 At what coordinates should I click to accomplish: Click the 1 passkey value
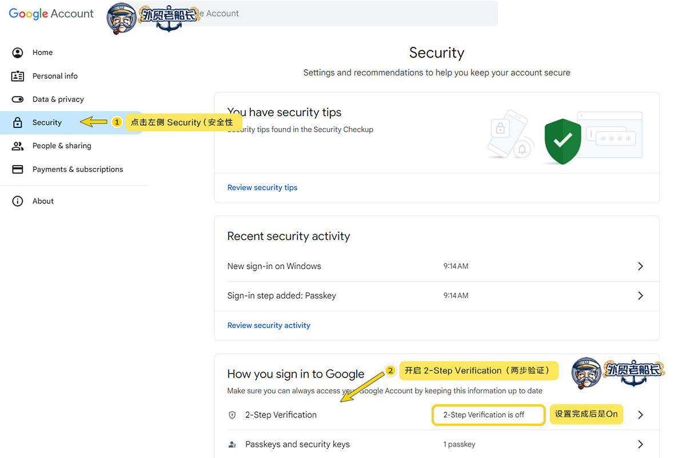click(x=459, y=444)
